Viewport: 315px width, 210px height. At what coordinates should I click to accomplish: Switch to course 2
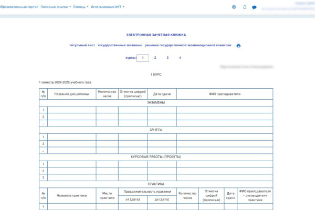(155, 58)
